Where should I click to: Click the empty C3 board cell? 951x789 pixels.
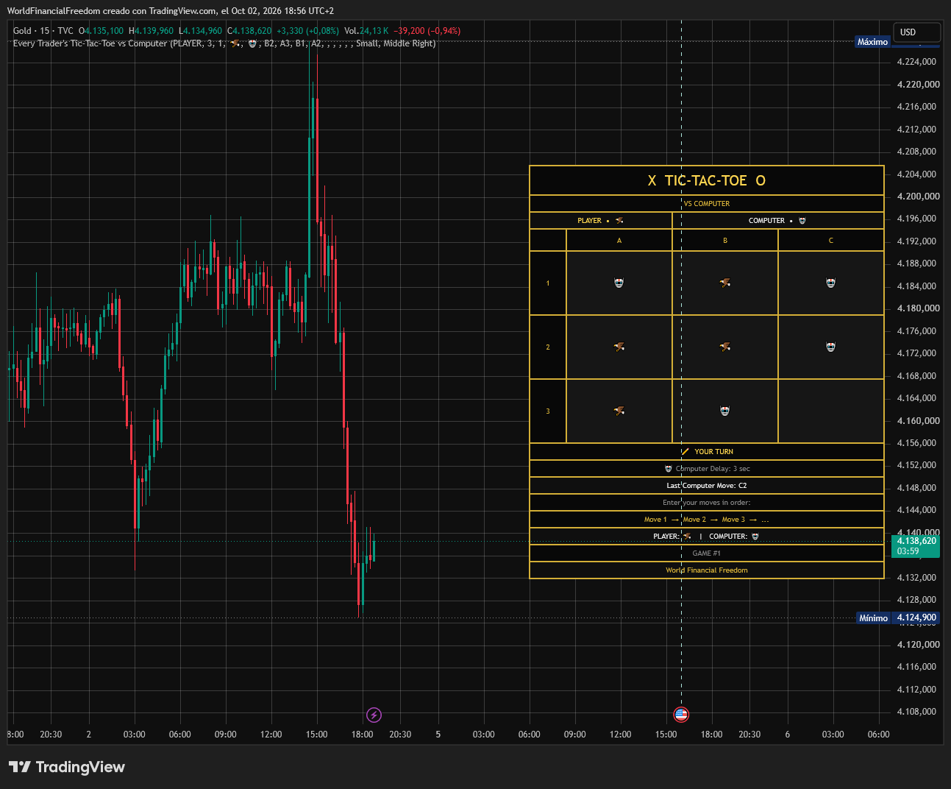point(831,411)
